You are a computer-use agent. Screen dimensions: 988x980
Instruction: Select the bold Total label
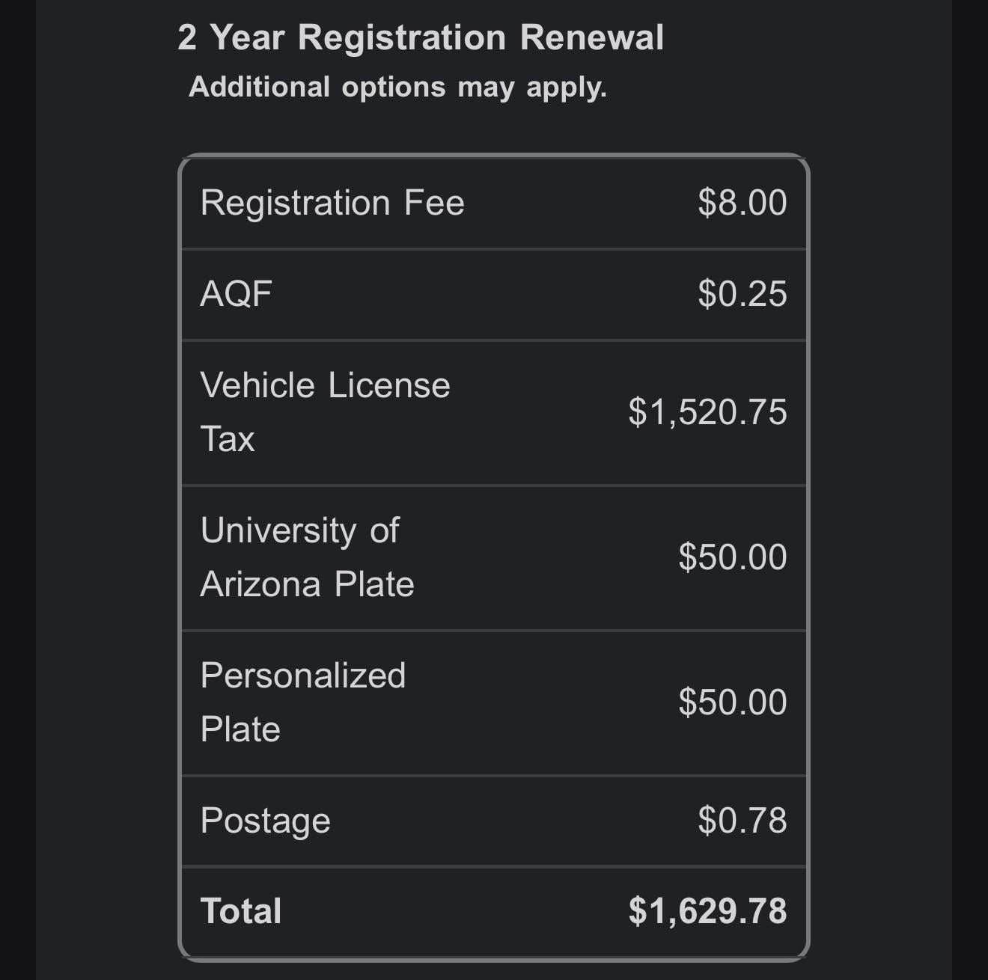241,911
